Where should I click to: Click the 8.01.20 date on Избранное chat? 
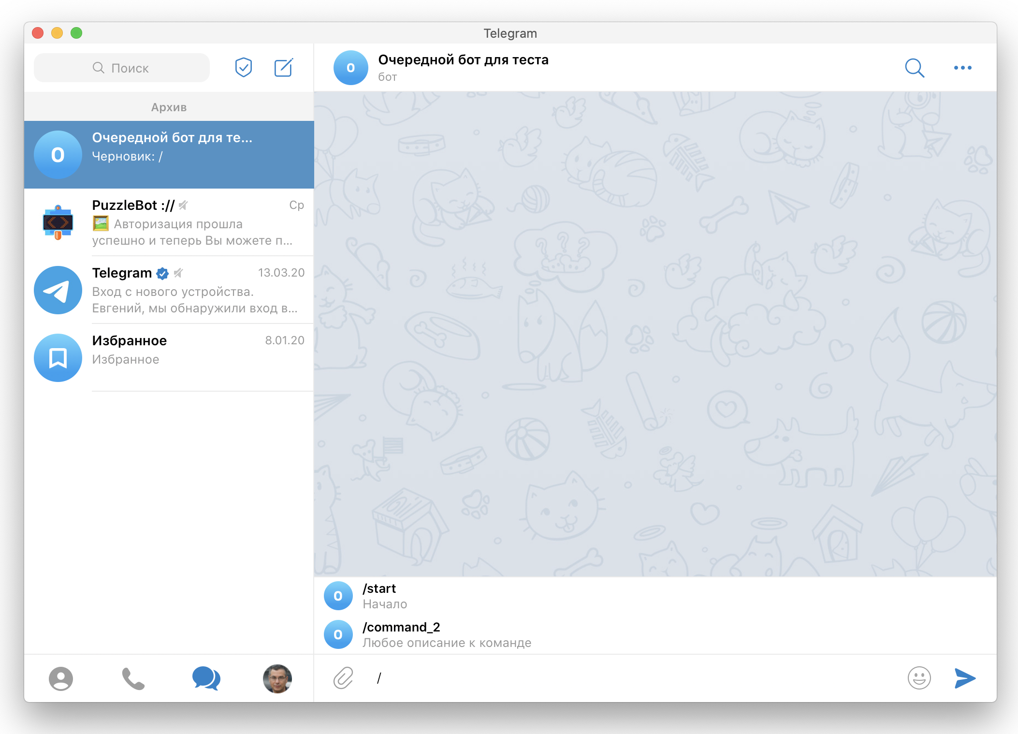[285, 340]
